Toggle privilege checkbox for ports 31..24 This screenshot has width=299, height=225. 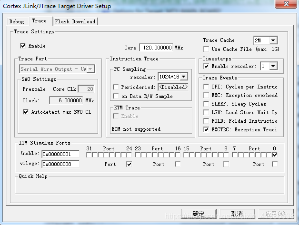tap(129, 164)
